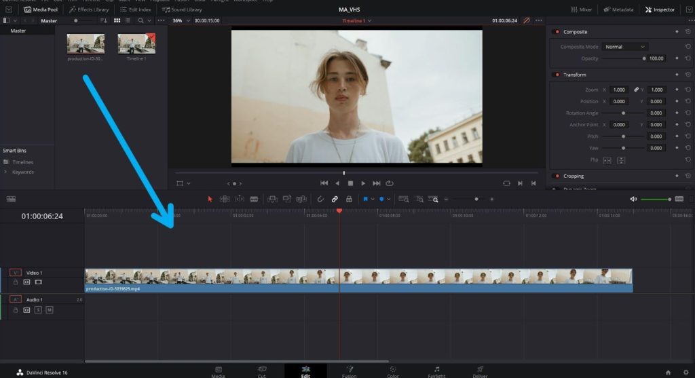Click the Custom Zoom icon
Viewport: 695px width, 378px height.
tap(434, 200)
